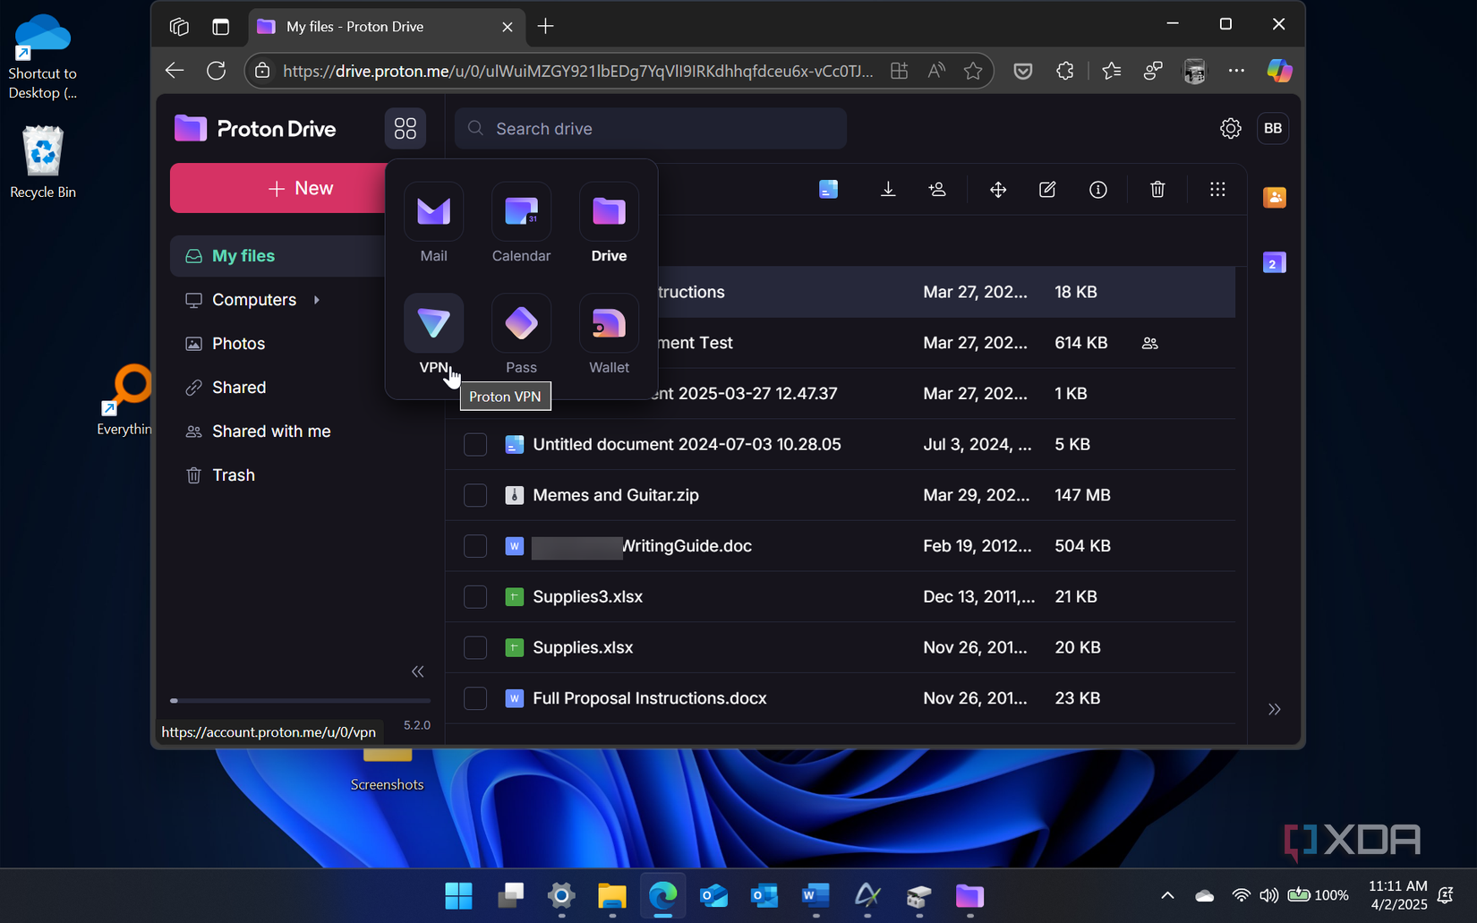Select checkbox beside WritingGuide.doc
The width and height of the screenshot is (1477, 923).
(x=475, y=546)
